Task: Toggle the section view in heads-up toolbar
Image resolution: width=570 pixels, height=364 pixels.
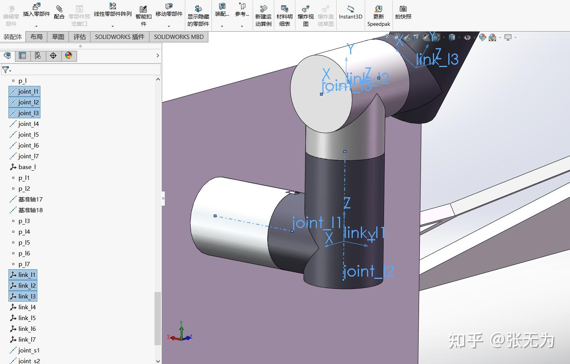Action: tap(416, 37)
